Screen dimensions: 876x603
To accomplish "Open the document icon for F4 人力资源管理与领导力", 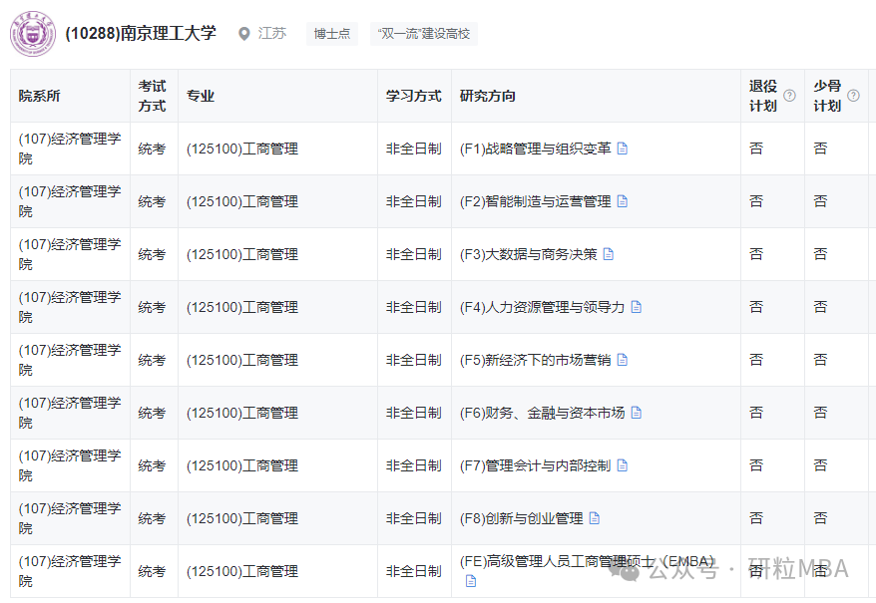I will (x=636, y=307).
